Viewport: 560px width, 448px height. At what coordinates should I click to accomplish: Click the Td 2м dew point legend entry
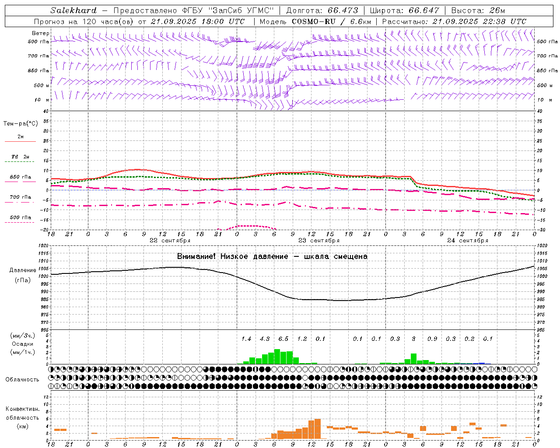click(21, 157)
